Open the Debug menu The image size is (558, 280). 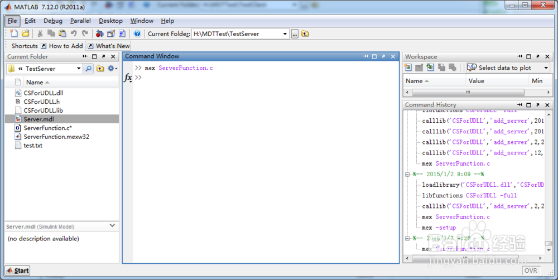53,21
